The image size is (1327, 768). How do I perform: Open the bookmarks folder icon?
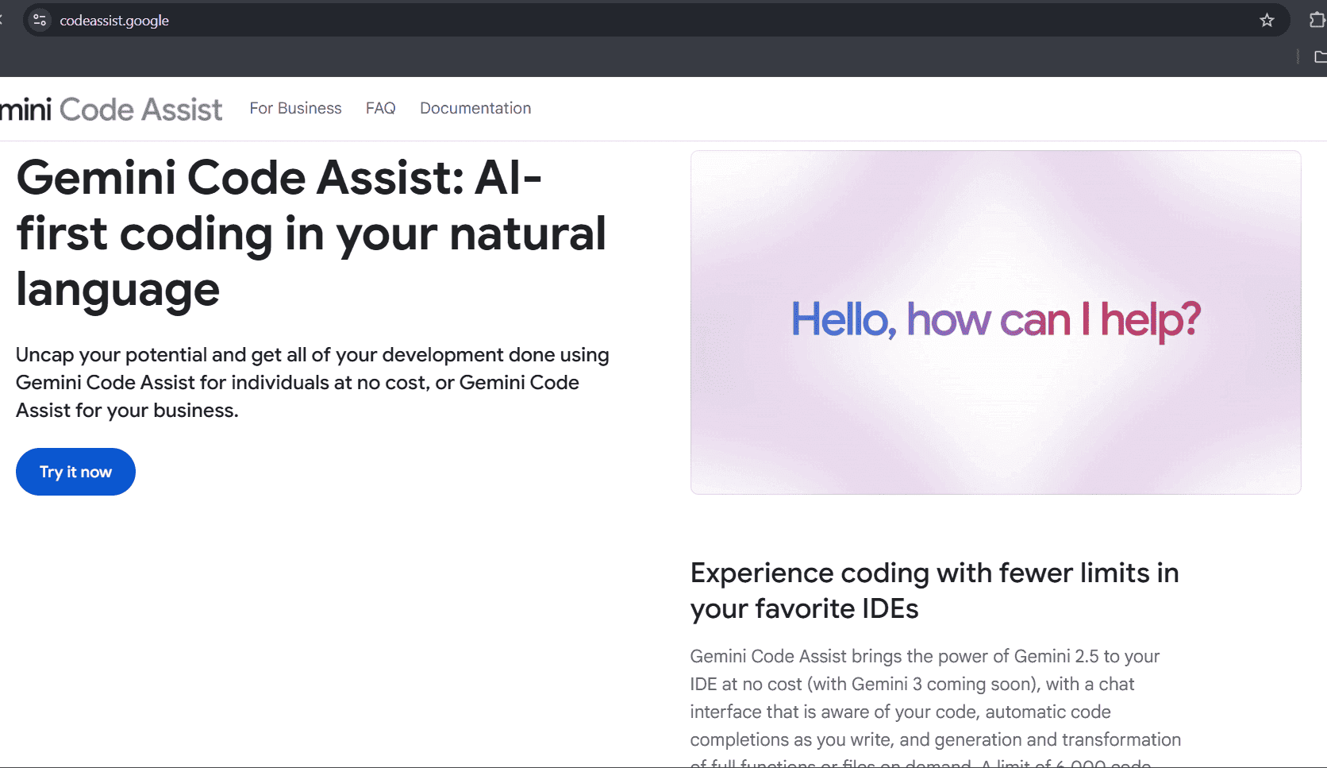(1321, 56)
